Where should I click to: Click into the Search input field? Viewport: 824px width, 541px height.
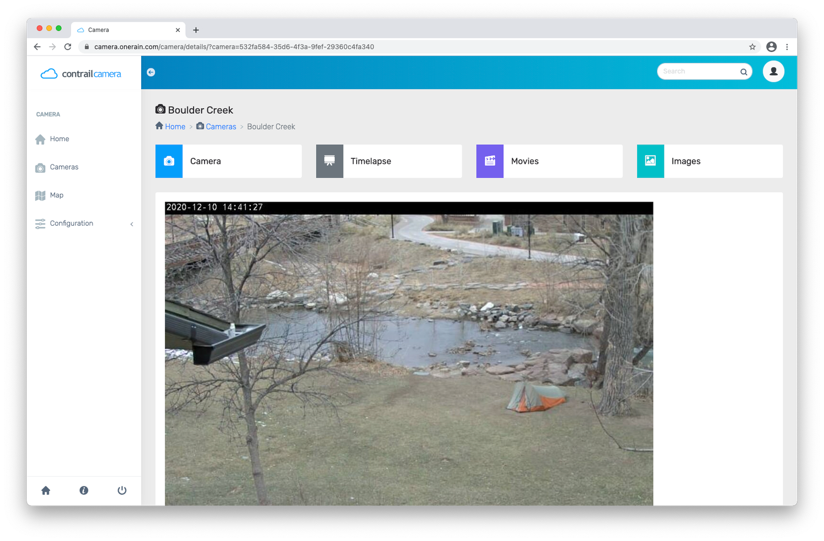click(x=698, y=72)
